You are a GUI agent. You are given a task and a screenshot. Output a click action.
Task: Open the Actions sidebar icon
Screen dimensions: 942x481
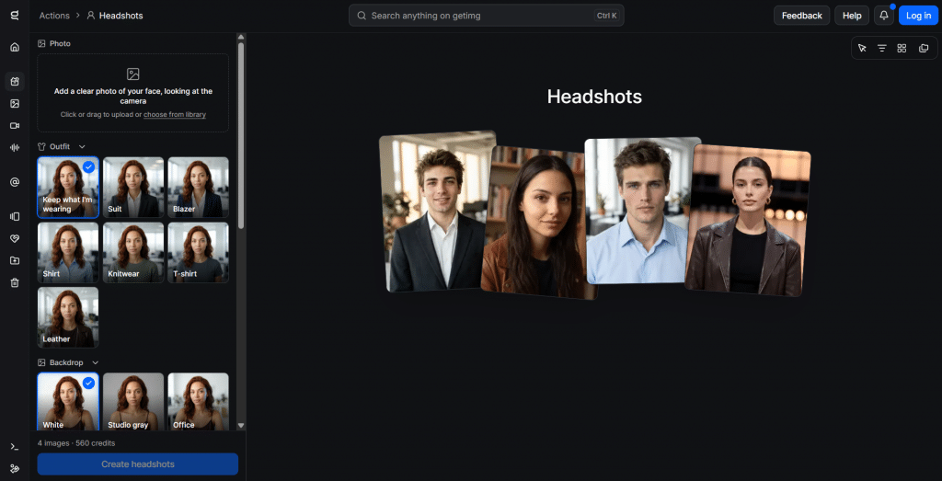click(x=15, y=82)
